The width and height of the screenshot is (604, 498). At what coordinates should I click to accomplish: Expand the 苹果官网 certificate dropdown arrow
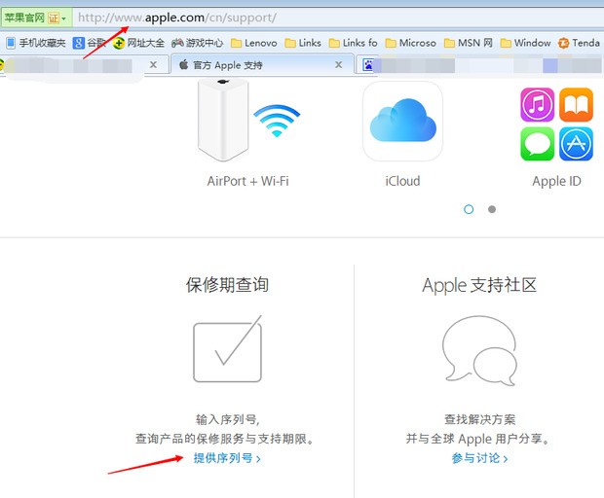click(x=64, y=18)
